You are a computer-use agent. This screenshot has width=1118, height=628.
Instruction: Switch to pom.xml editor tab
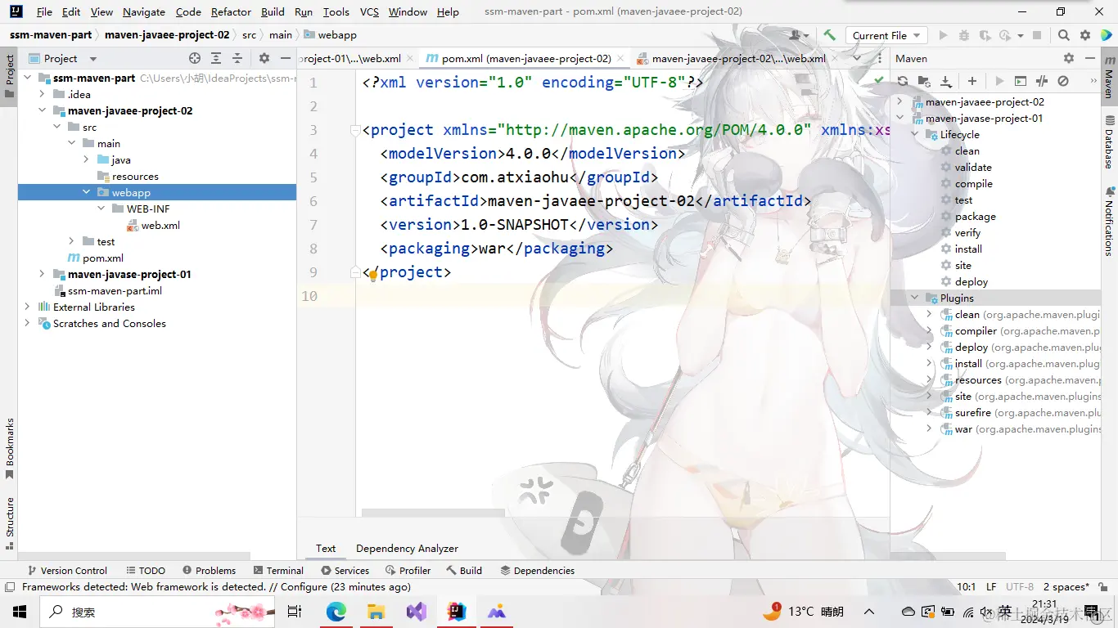tap(525, 58)
